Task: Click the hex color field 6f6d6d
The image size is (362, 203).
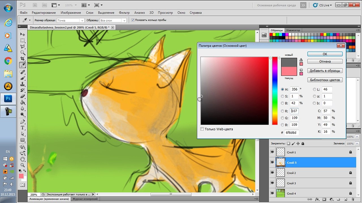Action: 292,133
